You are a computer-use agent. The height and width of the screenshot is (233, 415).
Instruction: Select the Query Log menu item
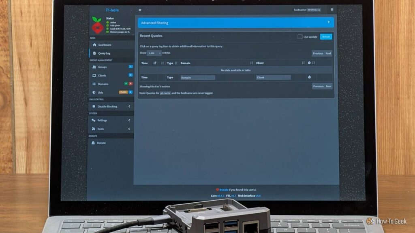[x=111, y=53]
